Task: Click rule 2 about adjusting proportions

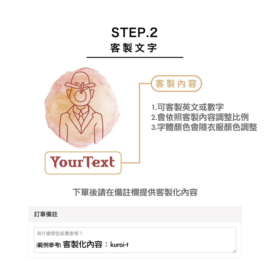Action: tap(200, 117)
